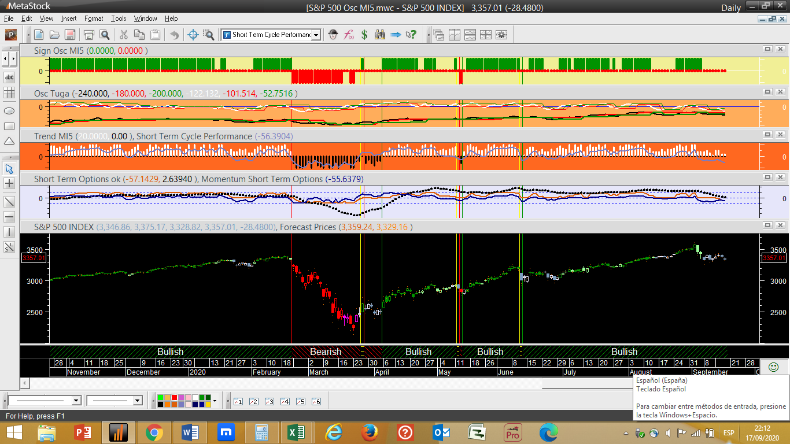
Task: Expand the color palette dropdown arrow
Action: [x=215, y=401]
